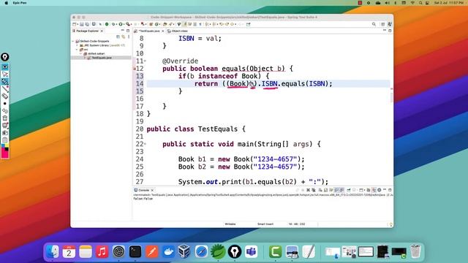Expand the JRE System Library node
Screen dimensions: 468x263
coord(78,45)
